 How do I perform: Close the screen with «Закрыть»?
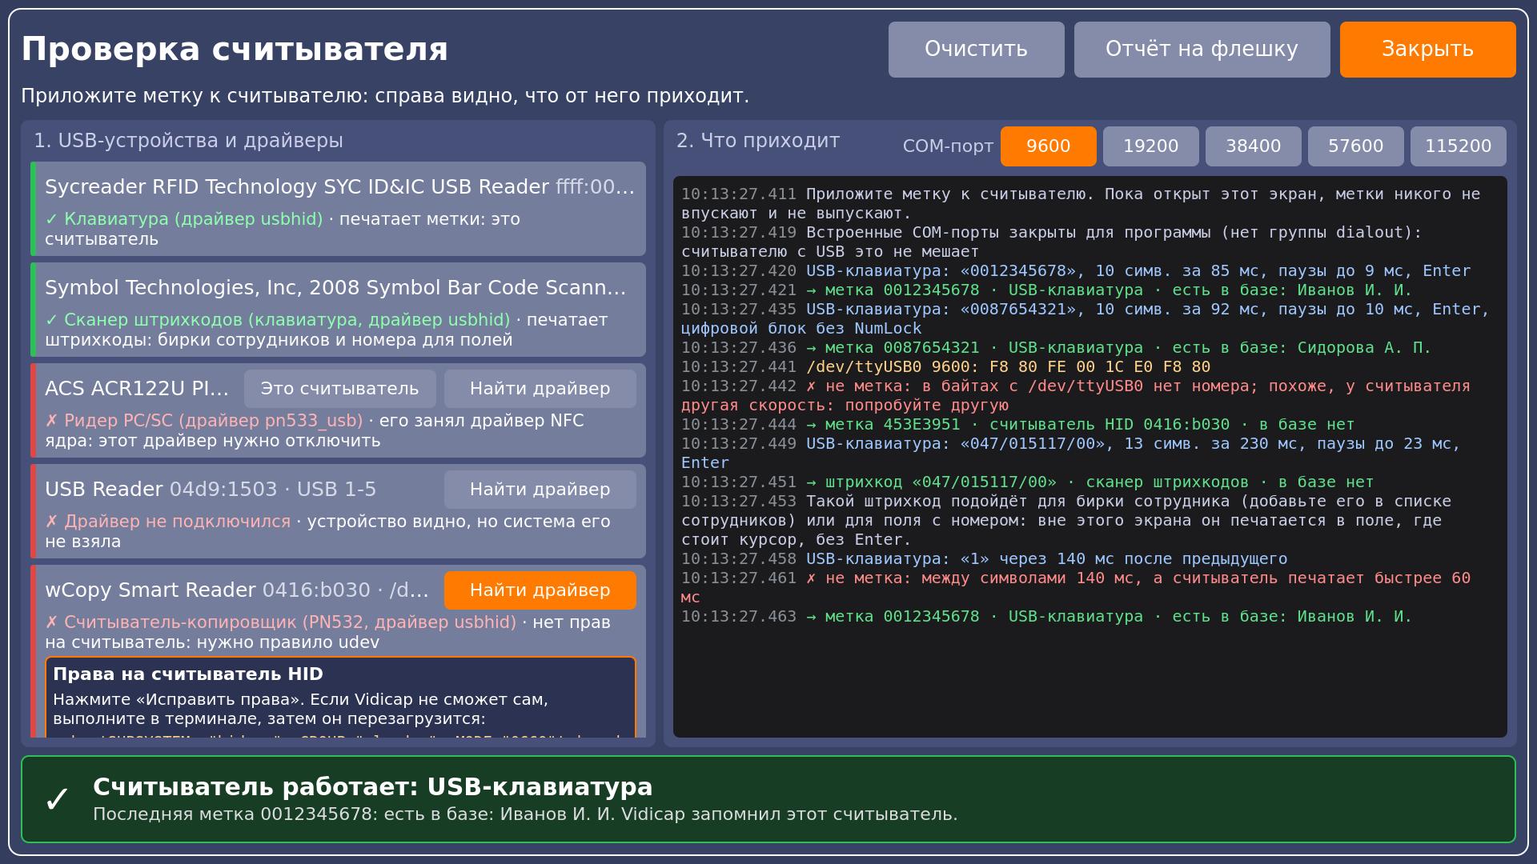1427,50
